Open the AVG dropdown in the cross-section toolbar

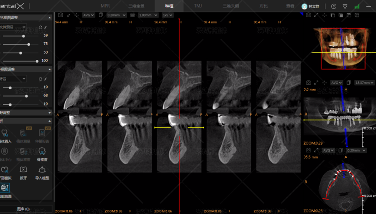tap(88, 15)
